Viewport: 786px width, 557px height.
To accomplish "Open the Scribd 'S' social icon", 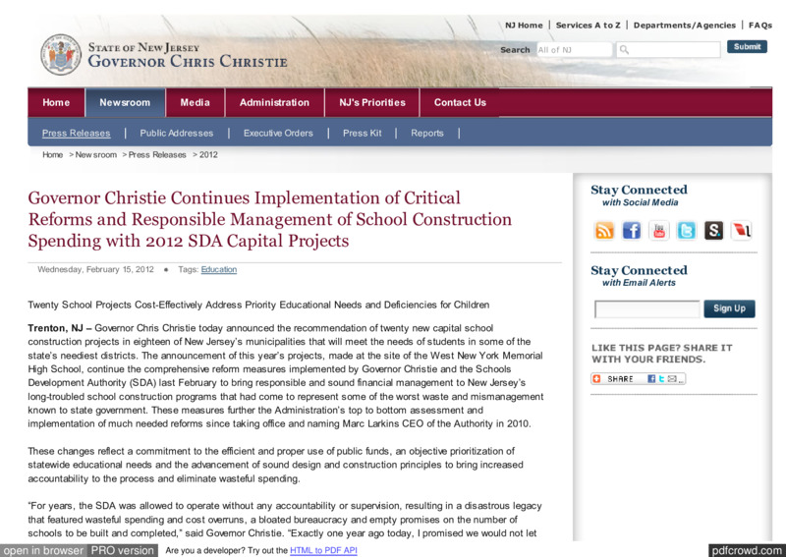I will tap(713, 231).
